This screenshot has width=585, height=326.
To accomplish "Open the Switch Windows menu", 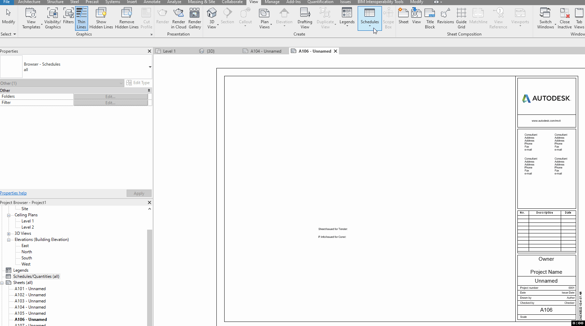I will tap(545, 18).
